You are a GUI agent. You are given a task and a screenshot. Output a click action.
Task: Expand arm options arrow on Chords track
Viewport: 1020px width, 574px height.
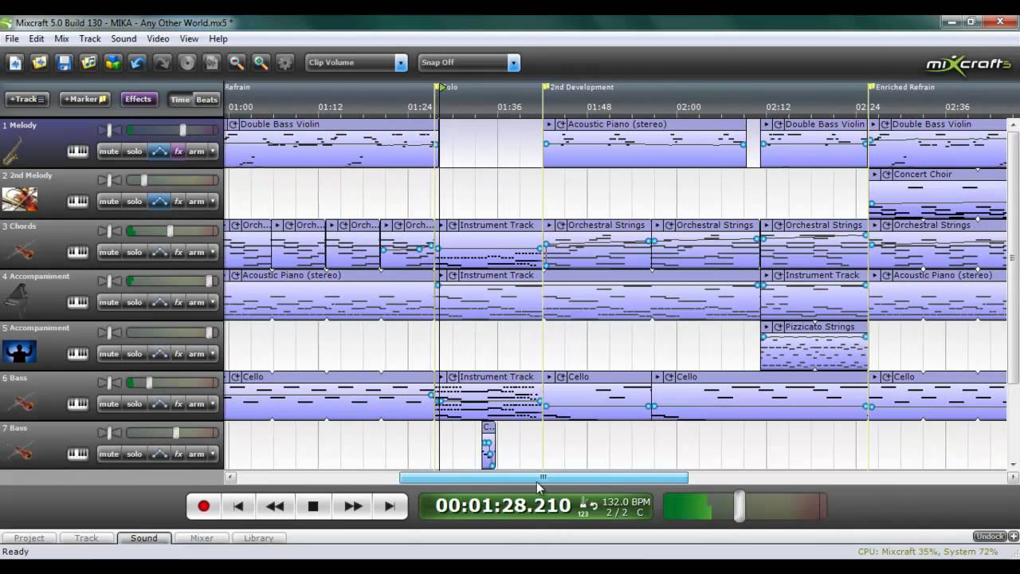(x=213, y=252)
